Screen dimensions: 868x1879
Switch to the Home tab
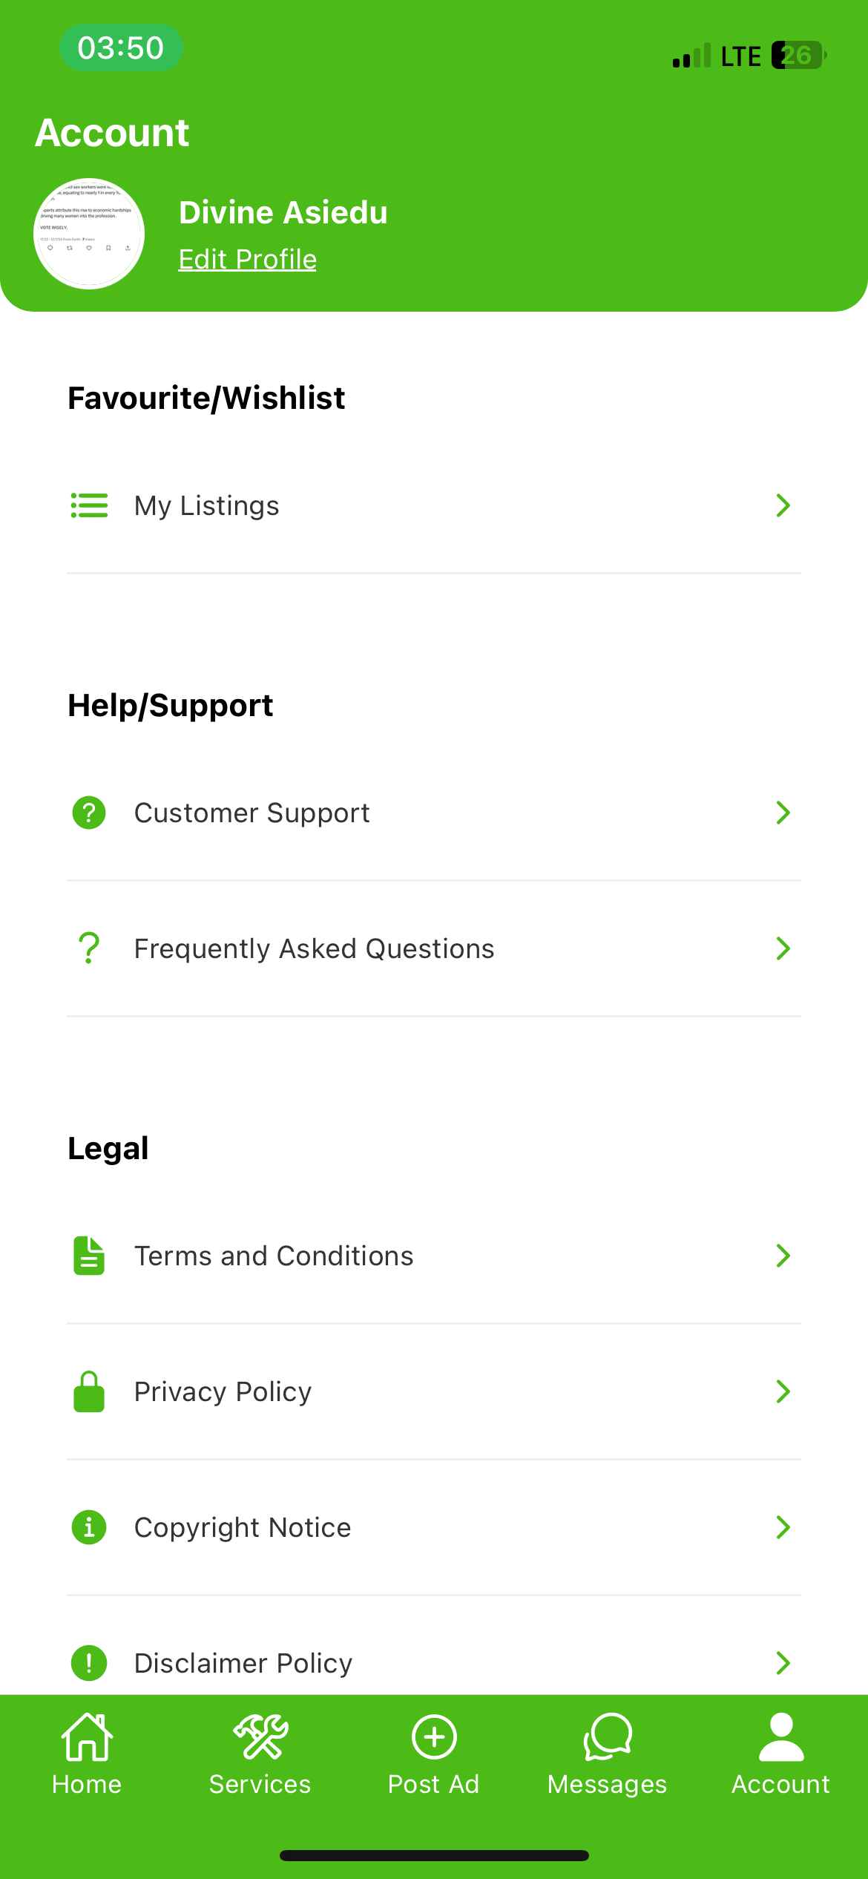[87, 1753]
